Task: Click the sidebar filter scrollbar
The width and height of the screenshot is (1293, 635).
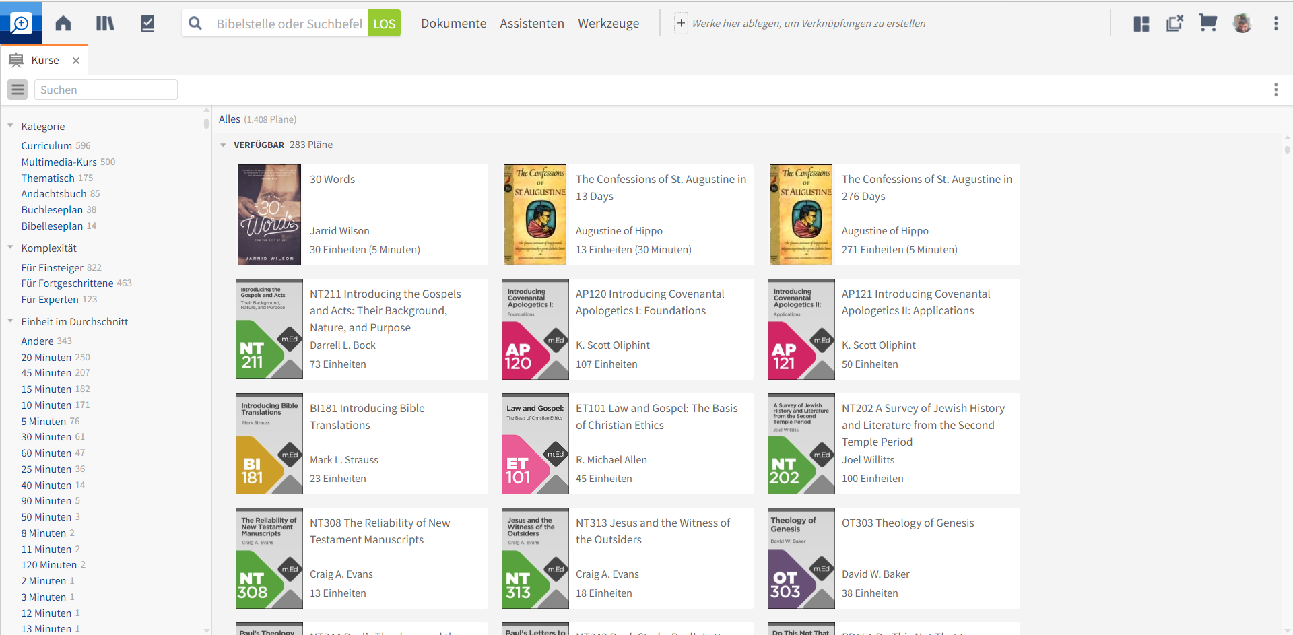Action: point(206,123)
